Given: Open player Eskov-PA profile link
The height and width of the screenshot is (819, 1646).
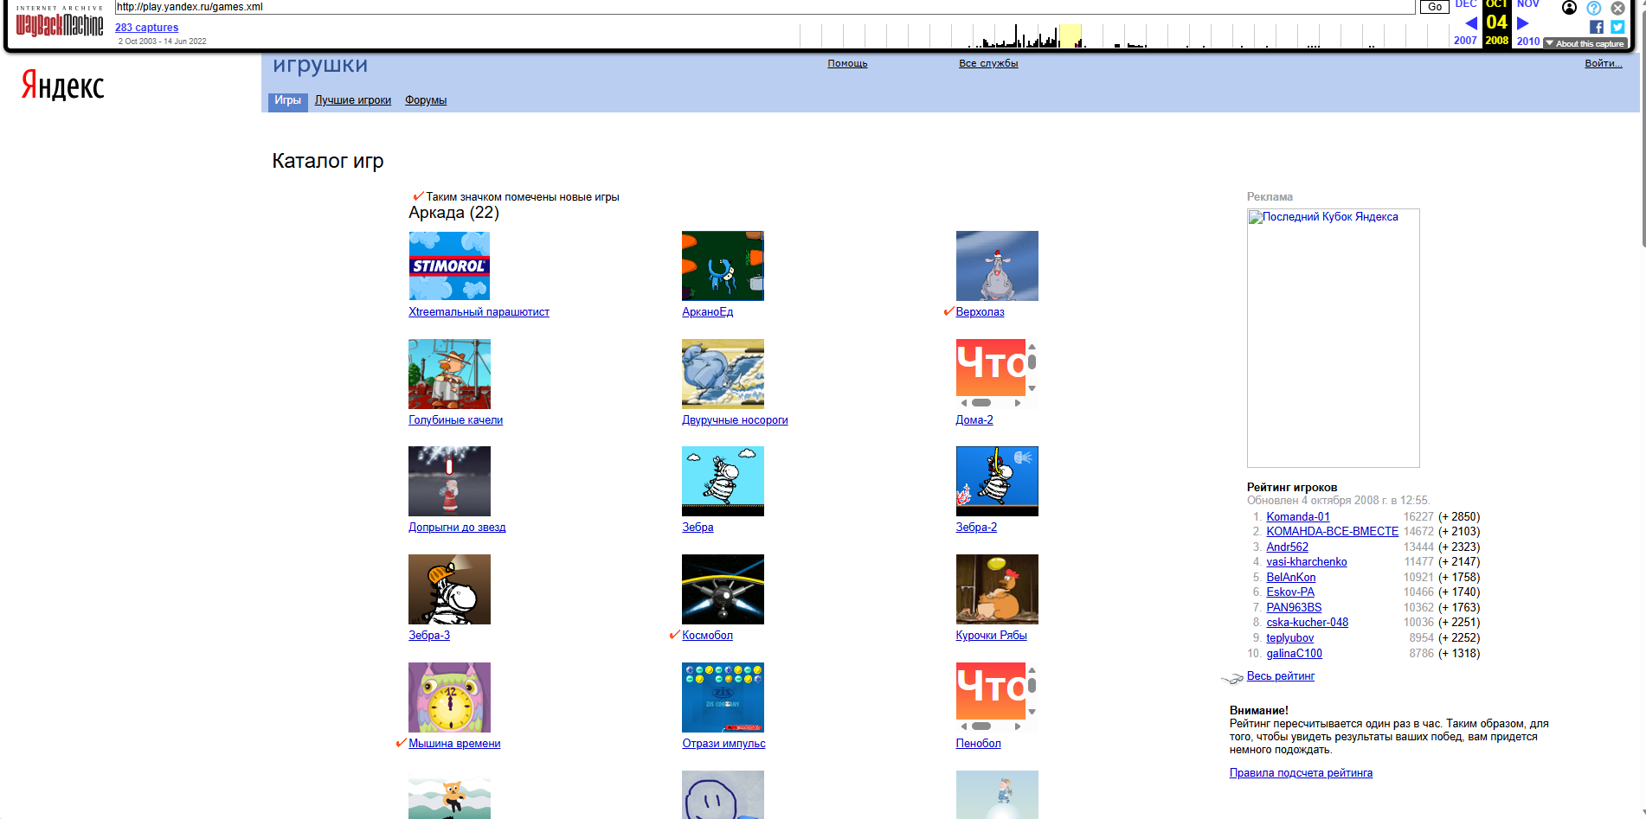Looking at the screenshot, I should [x=1290, y=592].
